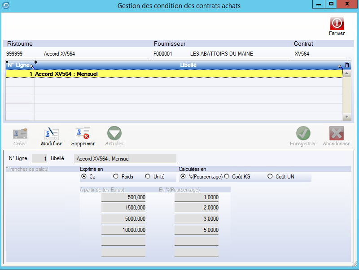359x270 pixels.
Task: Click the Enregistrer green checkmark icon
Action: (303, 134)
